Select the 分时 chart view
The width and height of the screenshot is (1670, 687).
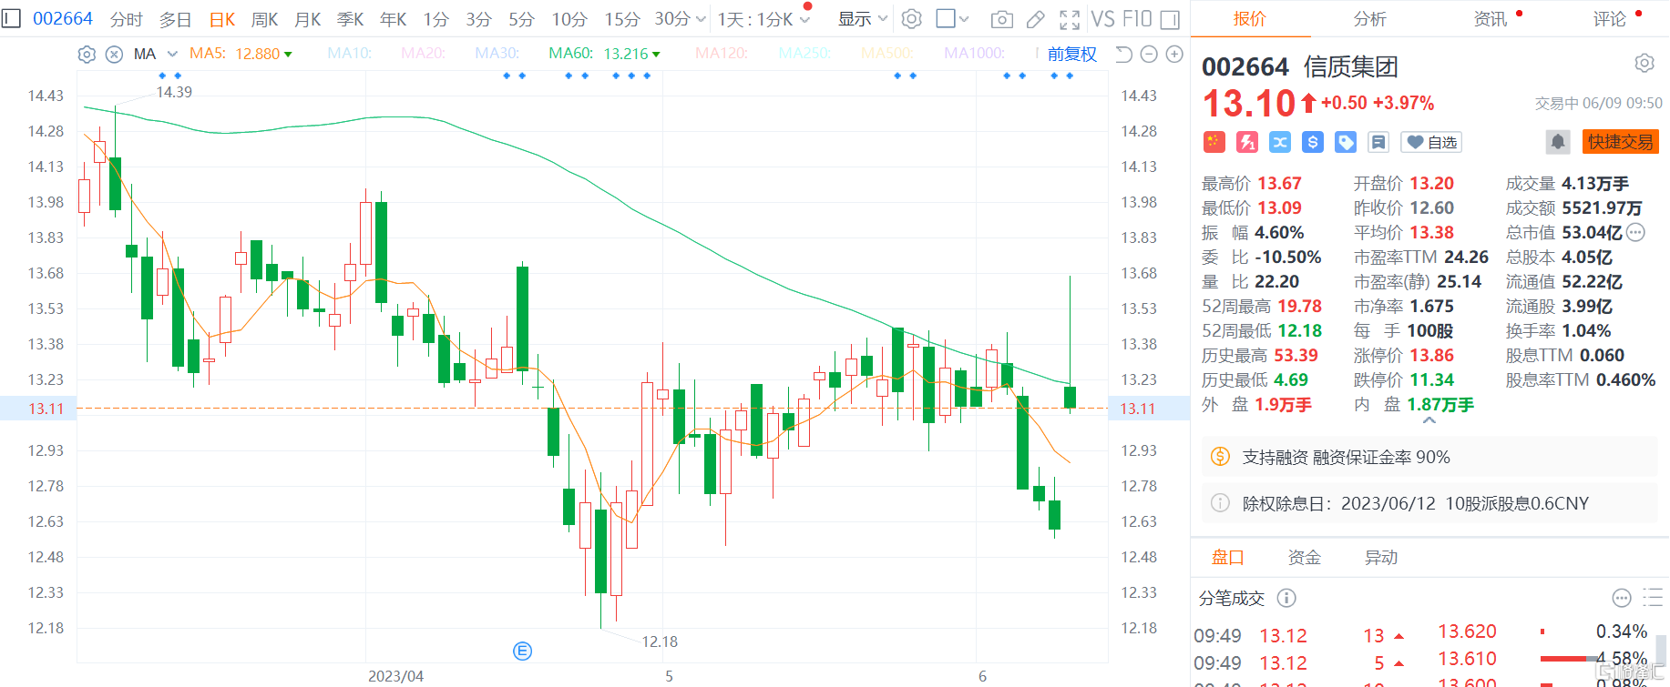(127, 19)
